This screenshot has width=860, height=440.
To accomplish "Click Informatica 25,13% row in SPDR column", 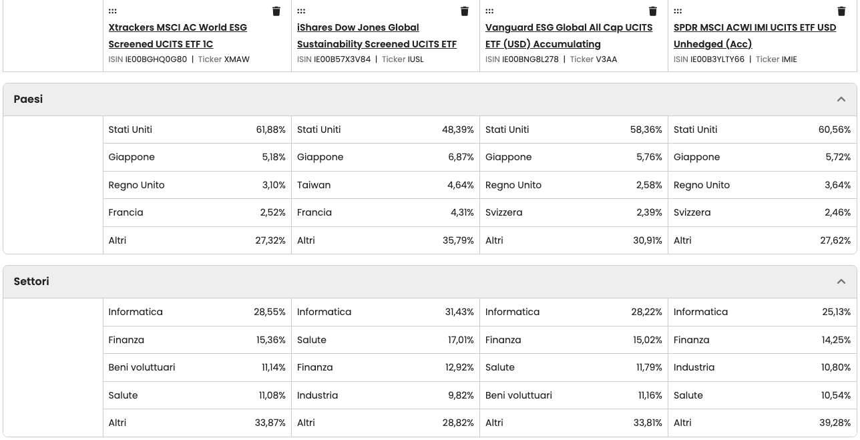I will point(762,312).
